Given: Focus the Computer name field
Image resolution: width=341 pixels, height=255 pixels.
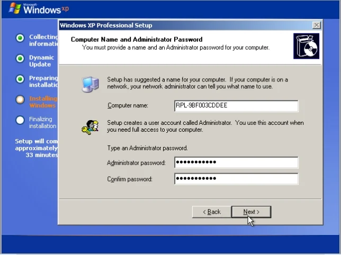Looking at the screenshot, I should click(236, 106).
